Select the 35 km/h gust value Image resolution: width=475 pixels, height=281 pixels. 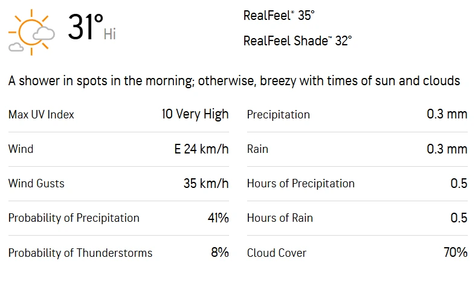pos(206,184)
